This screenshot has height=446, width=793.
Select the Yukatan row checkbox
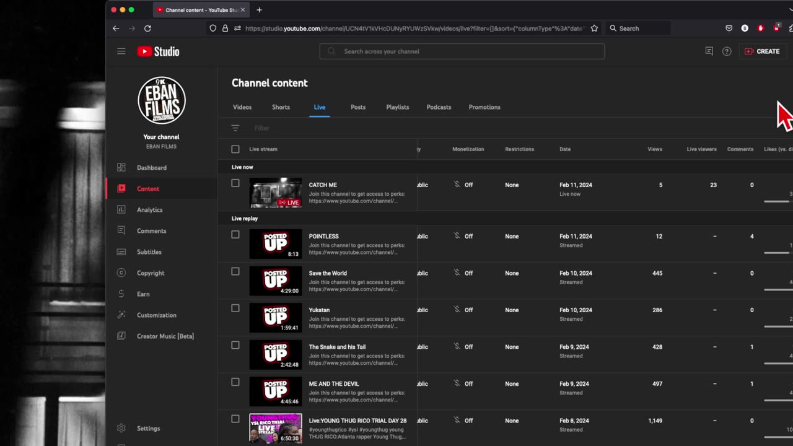[x=235, y=308]
